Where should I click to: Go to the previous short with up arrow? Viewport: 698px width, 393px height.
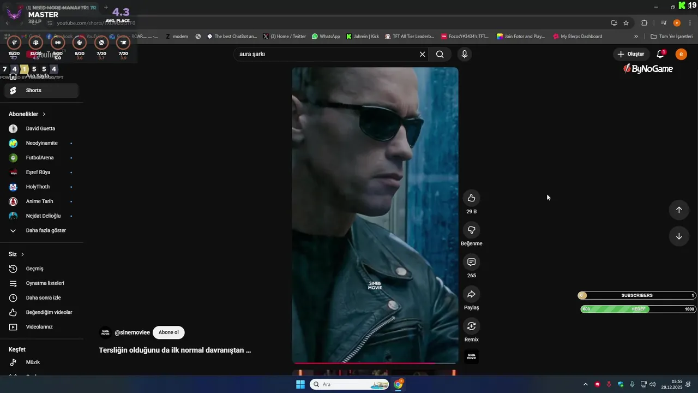click(679, 210)
